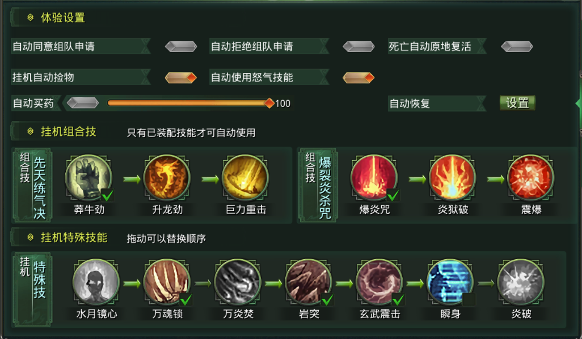Toggle 自动同意组队申请 switch on
Image resolution: width=582 pixels, height=339 pixels.
coord(181,46)
